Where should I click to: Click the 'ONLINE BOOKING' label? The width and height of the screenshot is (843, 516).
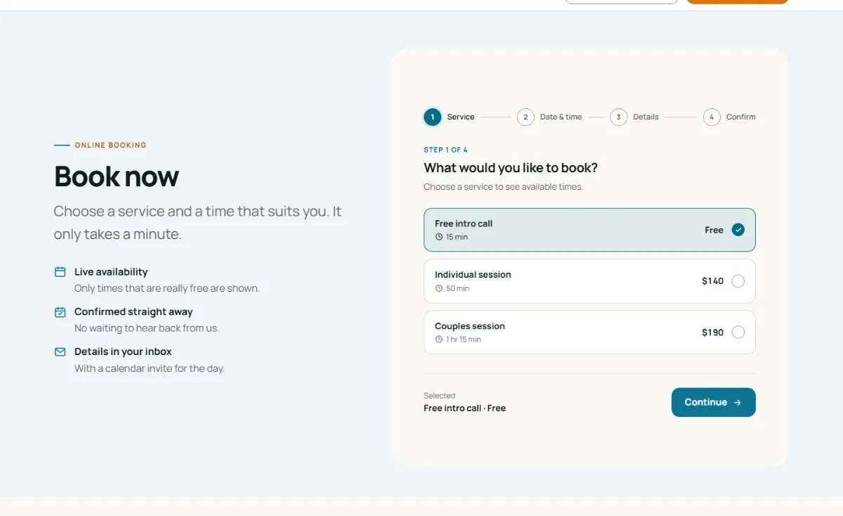110,146
